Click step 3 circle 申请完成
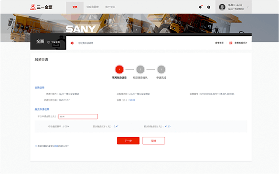This screenshot has width=279, height=174. [x=161, y=69]
